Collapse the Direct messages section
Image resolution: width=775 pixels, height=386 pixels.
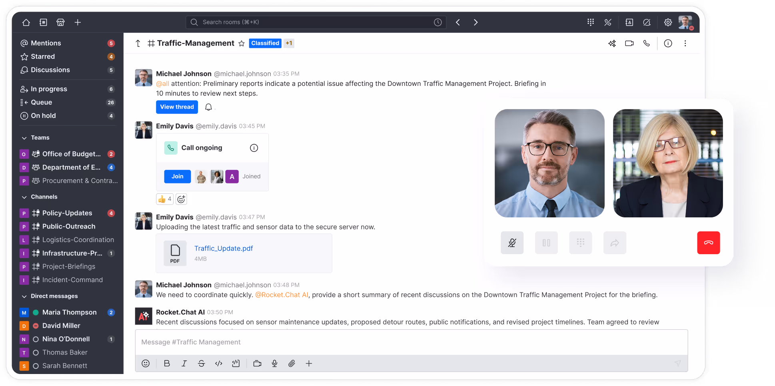[24, 296]
